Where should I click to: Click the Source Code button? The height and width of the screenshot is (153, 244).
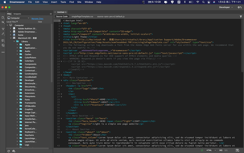(x=62, y=16)
